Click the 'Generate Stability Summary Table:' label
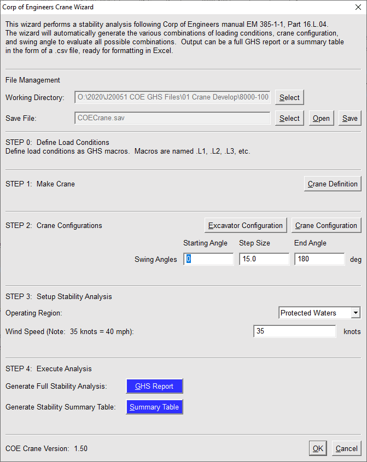The height and width of the screenshot is (462, 367). [x=60, y=407]
